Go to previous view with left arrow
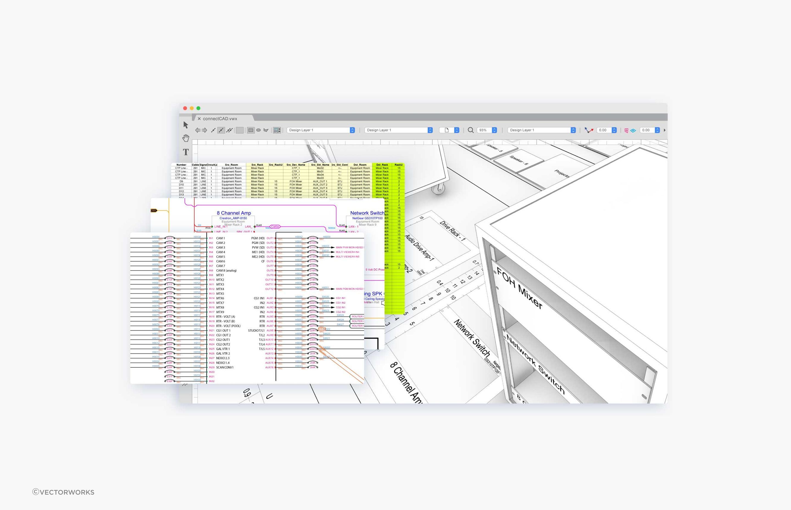791x510 pixels. click(197, 130)
